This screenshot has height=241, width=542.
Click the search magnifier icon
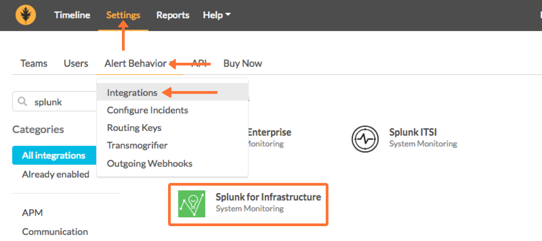[22, 101]
